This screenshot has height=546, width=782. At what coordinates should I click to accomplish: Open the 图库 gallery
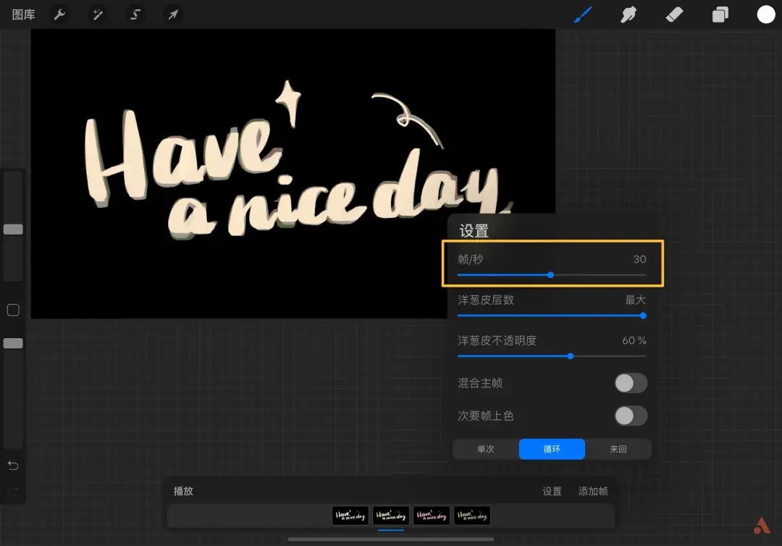[x=23, y=14]
